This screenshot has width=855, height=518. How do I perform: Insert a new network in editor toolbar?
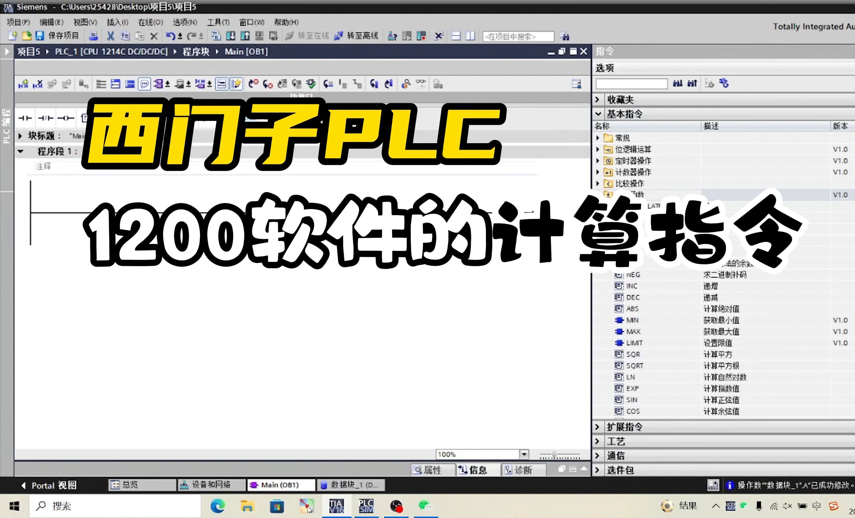coord(23,84)
